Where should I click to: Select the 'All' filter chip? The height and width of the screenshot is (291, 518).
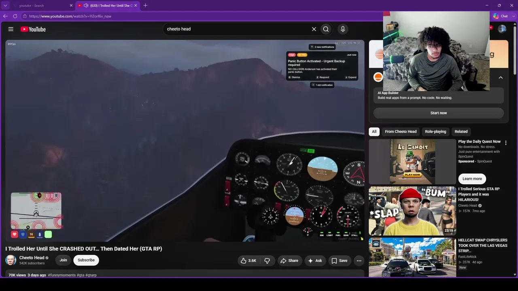374,131
